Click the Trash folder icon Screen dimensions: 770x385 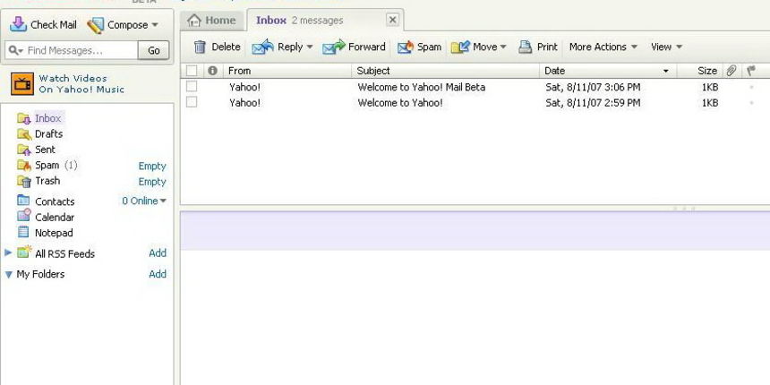[x=24, y=181]
